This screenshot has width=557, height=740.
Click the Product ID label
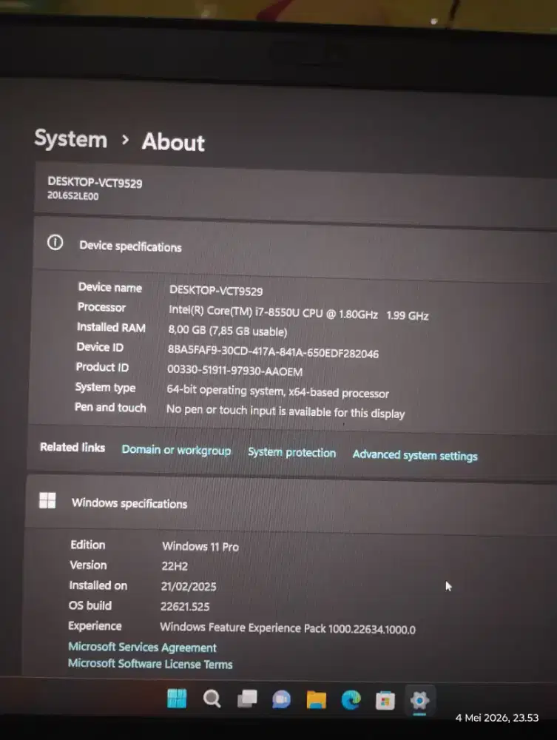coord(102,367)
